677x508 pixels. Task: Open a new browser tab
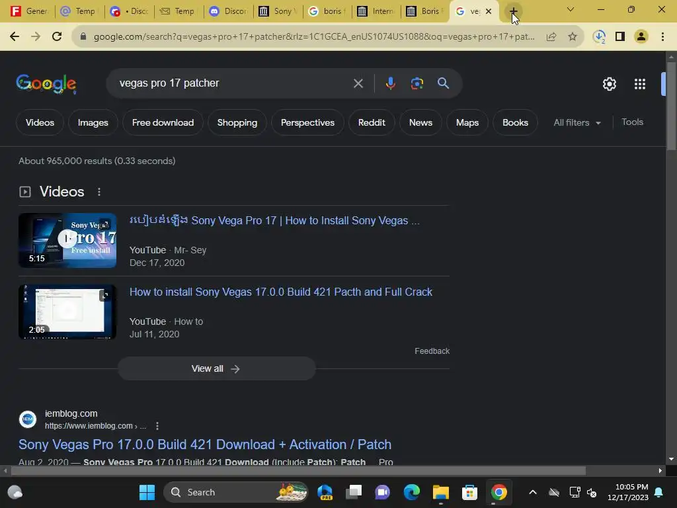(x=513, y=11)
